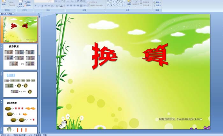Toggle justify text alignment
Viewport: 223px width, 136px height.
[78, 5]
